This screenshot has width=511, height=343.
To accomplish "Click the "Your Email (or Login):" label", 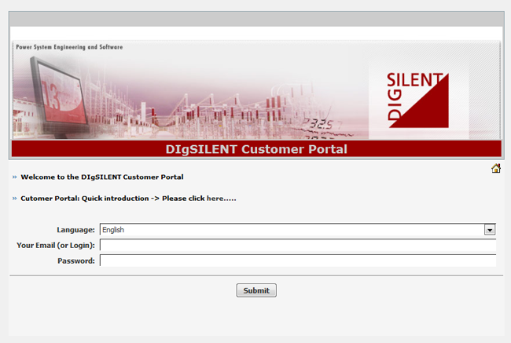I will pos(56,246).
